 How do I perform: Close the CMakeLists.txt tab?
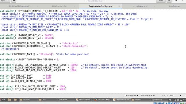pyautogui.click(x=74, y=6)
